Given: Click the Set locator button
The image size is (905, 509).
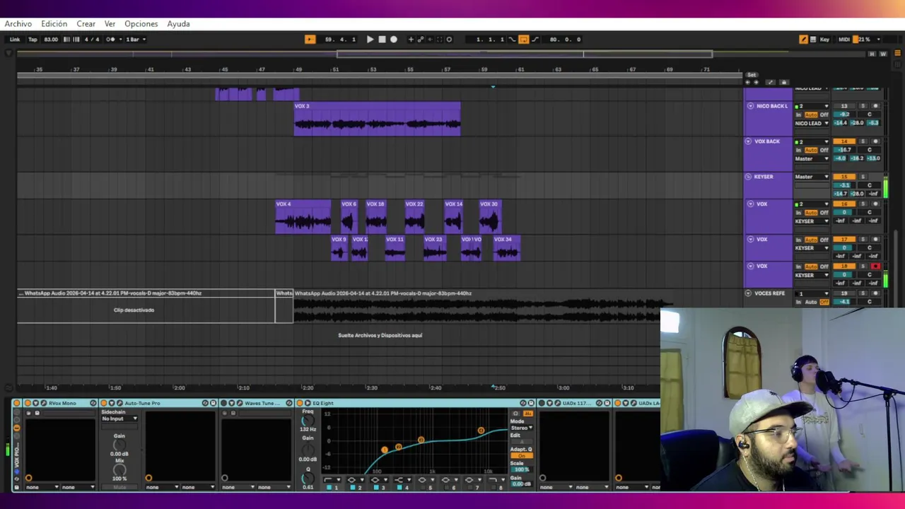Looking at the screenshot, I should pos(752,75).
